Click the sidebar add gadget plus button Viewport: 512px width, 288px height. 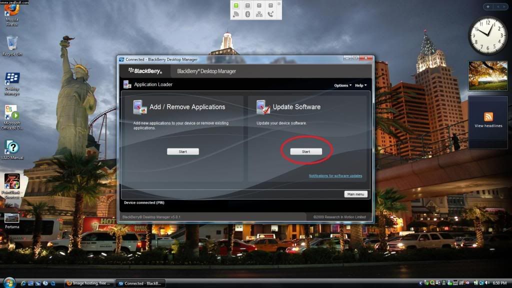coord(488,6)
